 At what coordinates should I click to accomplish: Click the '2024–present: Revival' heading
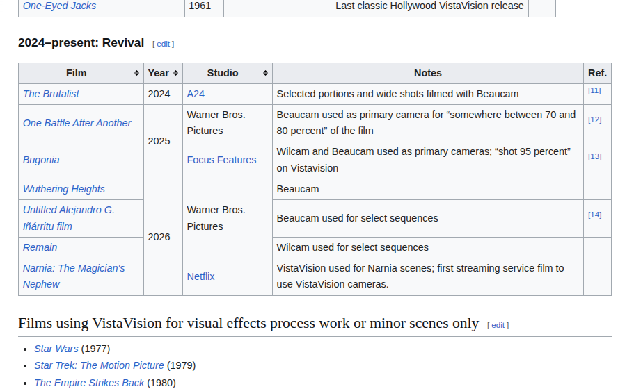pyautogui.click(x=81, y=43)
